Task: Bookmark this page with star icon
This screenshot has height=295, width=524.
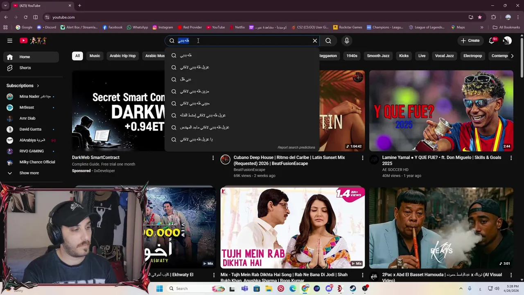Action: [480, 17]
